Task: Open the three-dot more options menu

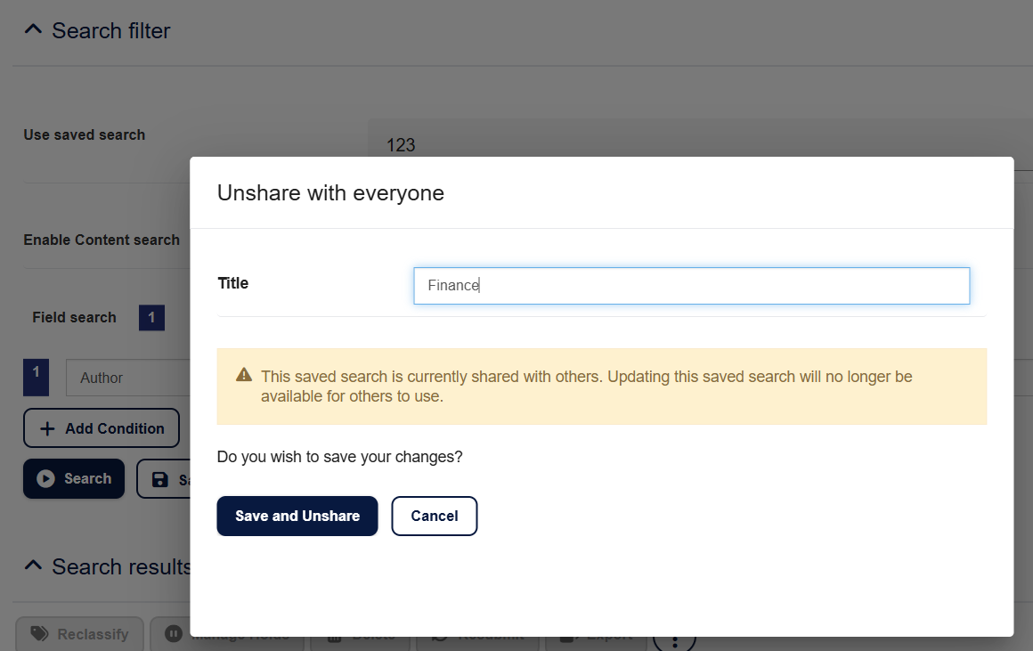Action: click(x=674, y=638)
